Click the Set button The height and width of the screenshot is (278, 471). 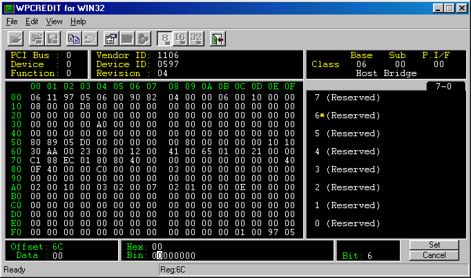coord(434,245)
